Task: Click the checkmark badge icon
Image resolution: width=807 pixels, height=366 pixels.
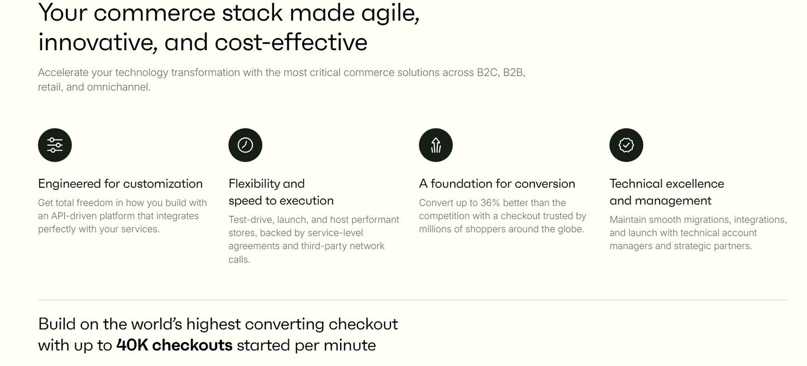Action: coord(626,145)
